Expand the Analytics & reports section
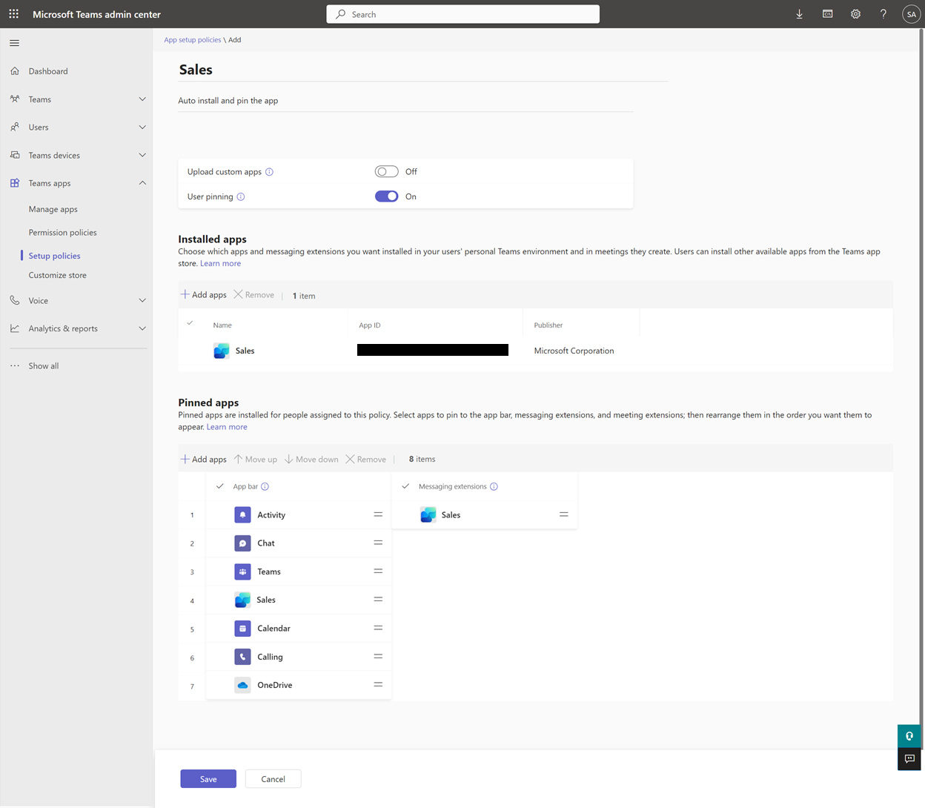 142,328
